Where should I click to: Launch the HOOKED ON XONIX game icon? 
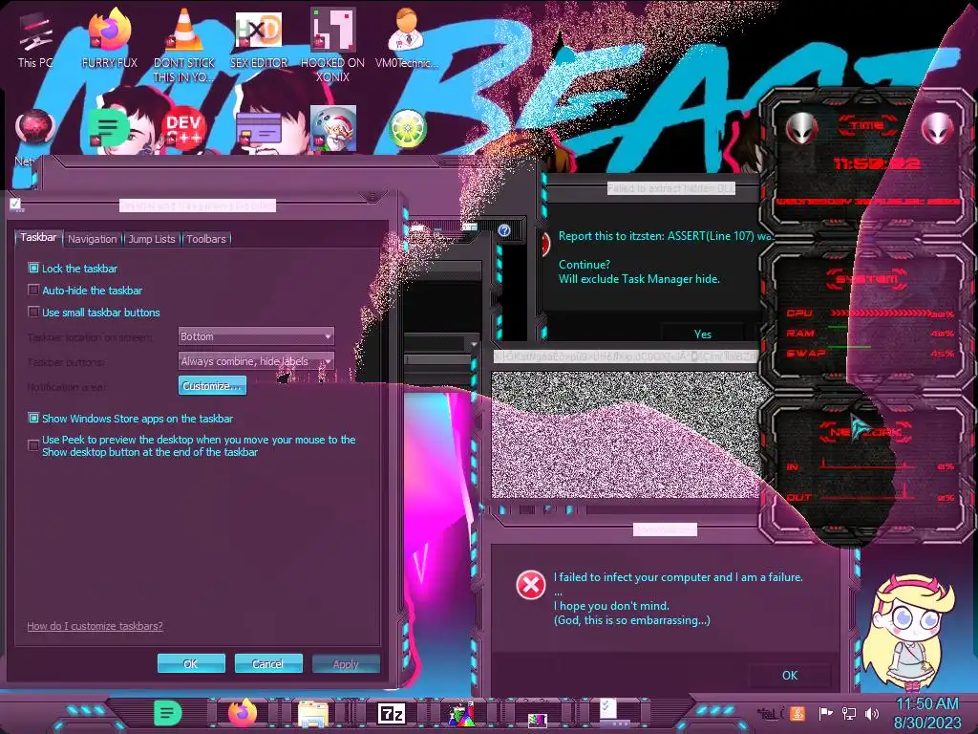332,45
